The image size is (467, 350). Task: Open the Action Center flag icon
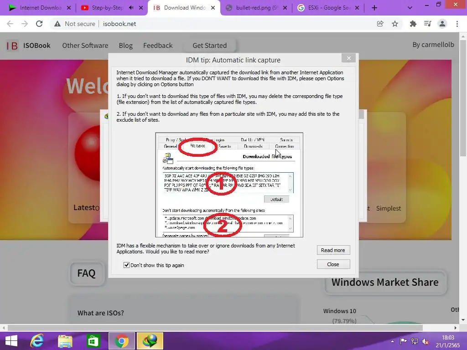(403, 341)
